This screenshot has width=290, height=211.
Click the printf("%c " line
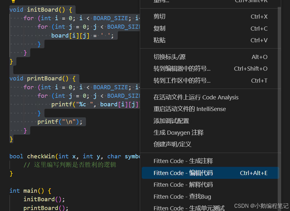coord(95,104)
